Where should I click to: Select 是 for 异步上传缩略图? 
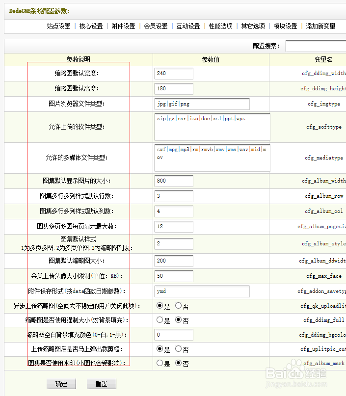click(160, 306)
